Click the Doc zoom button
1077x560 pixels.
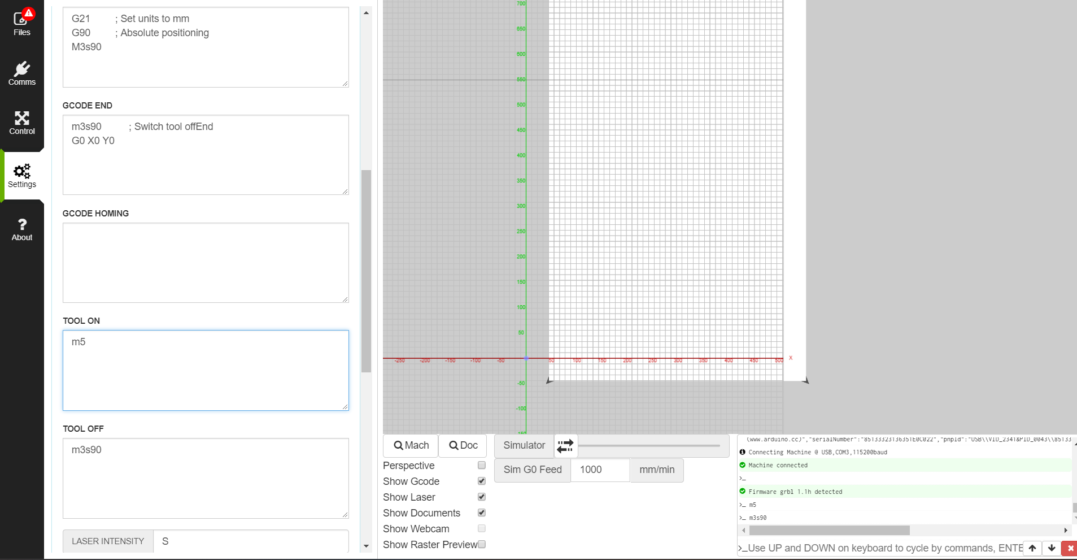[463, 446]
